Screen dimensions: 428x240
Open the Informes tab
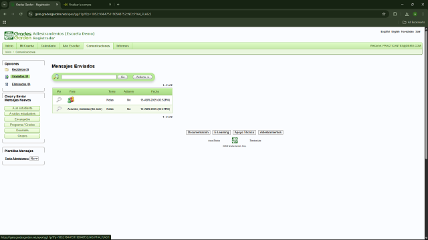[x=122, y=46]
